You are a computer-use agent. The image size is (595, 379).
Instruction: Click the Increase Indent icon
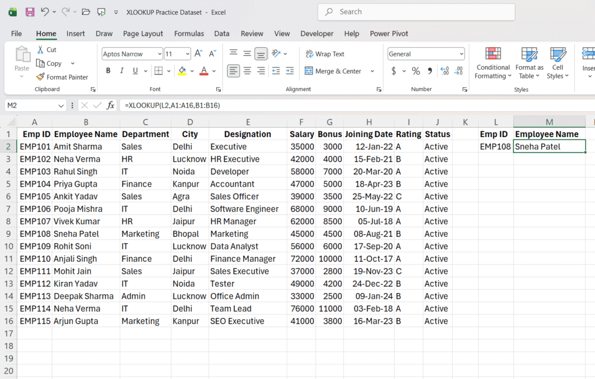click(289, 71)
